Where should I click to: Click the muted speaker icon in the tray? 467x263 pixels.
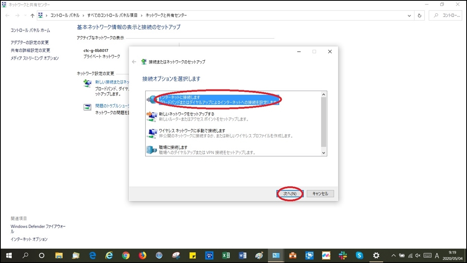418,256
